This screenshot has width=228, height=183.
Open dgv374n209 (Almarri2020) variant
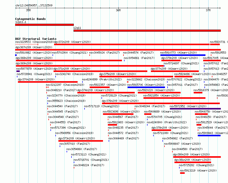click(x=106, y=93)
